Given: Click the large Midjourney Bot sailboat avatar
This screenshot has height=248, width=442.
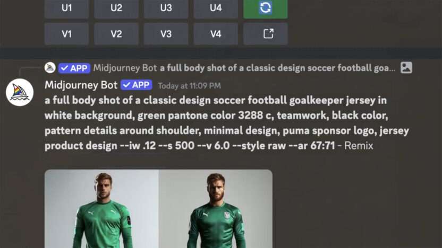Looking at the screenshot, I should [x=20, y=92].
